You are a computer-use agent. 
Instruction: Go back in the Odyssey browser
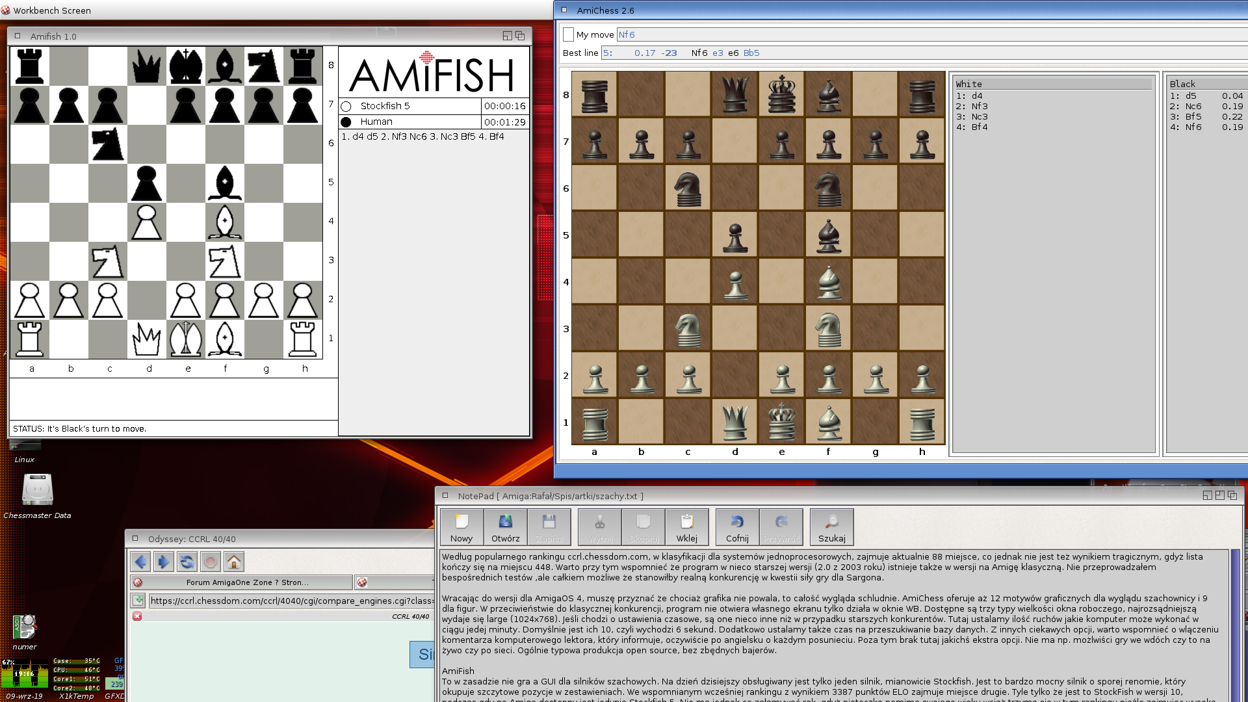click(x=140, y=562)
